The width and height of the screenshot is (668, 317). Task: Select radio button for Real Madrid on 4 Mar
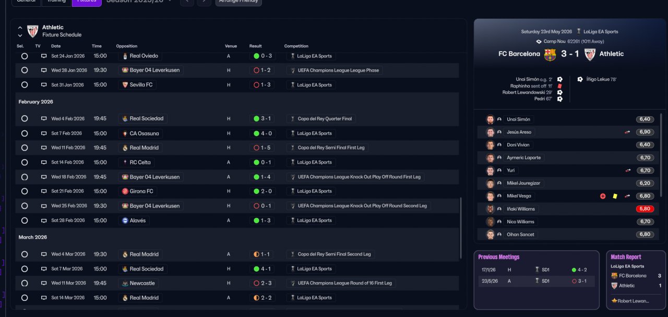25,254
